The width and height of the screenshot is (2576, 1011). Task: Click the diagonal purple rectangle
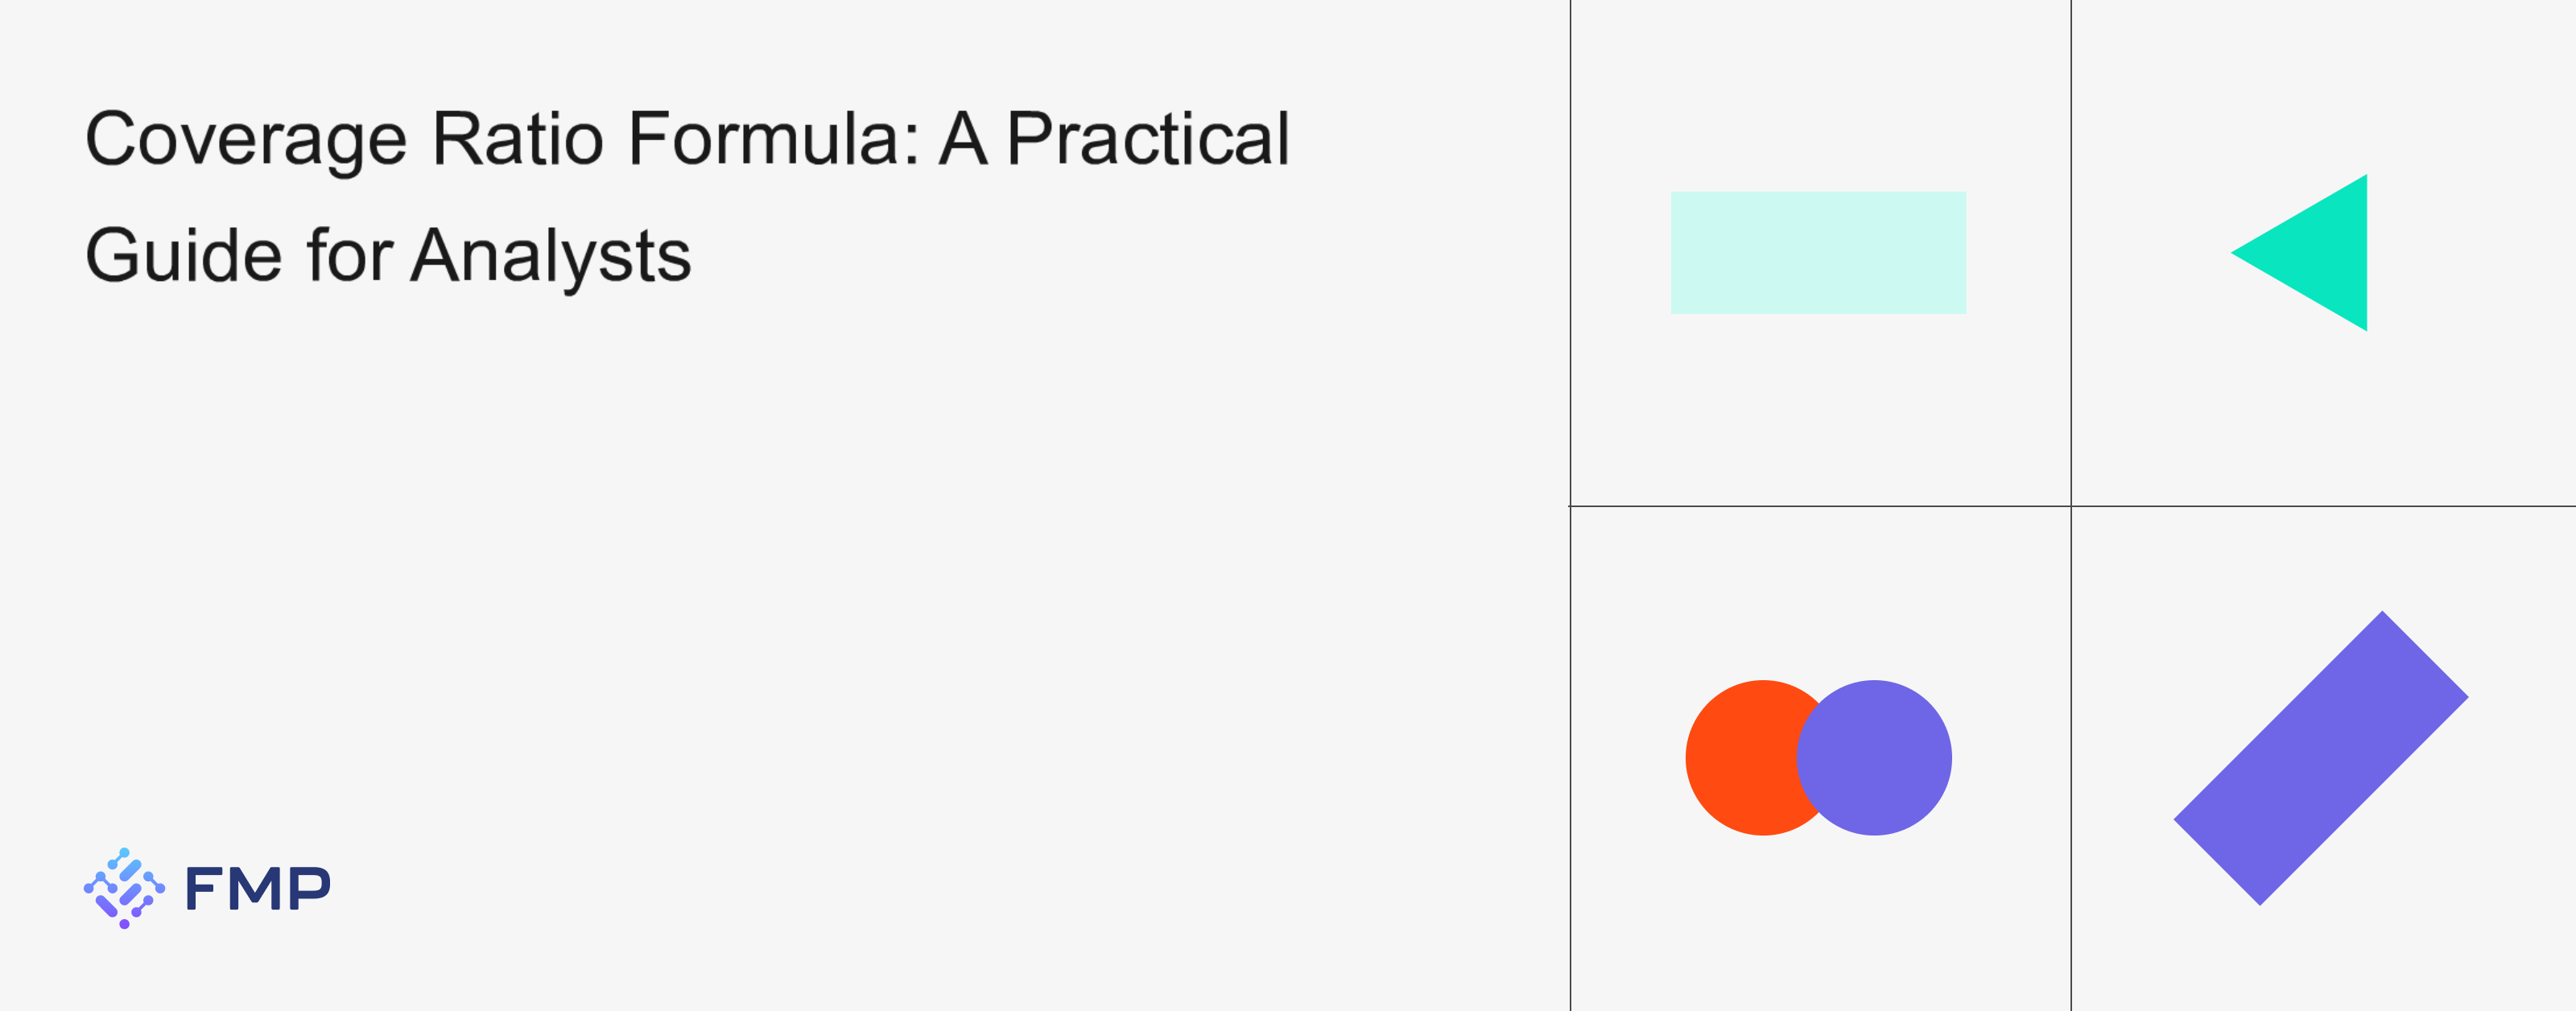[2320, 758]
